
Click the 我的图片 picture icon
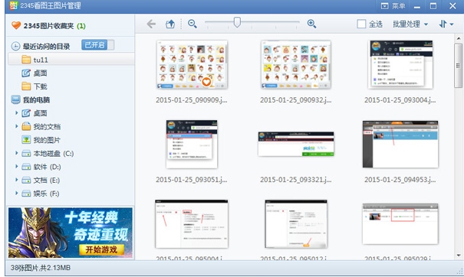(x=26, y=140)
